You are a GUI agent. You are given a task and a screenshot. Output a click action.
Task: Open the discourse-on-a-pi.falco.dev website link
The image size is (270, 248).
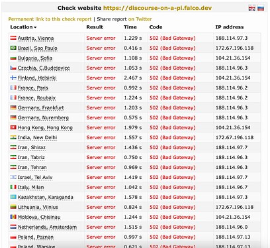coord(157,8)
